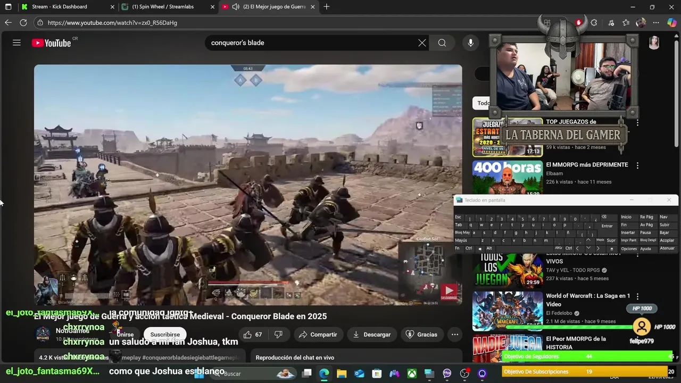
Task: Go back with the browser back arrow
Action: click(8, 23)
